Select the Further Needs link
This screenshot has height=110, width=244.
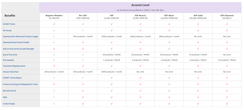(x=9, y=104)
